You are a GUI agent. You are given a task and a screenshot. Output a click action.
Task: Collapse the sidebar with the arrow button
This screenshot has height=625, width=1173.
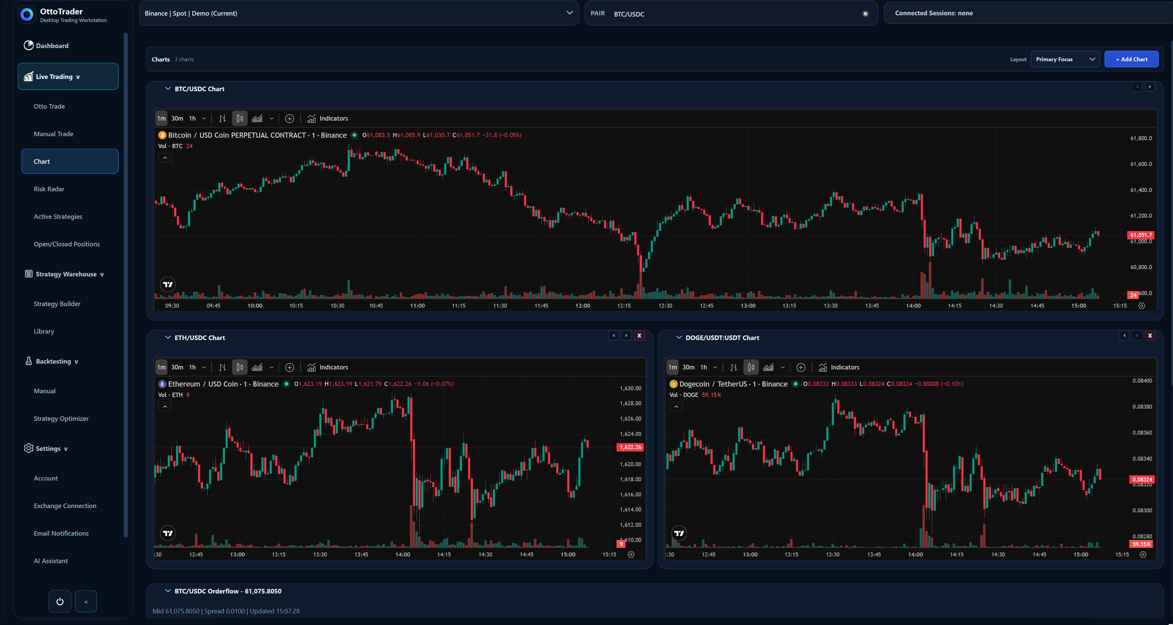(x=86, y=601)
